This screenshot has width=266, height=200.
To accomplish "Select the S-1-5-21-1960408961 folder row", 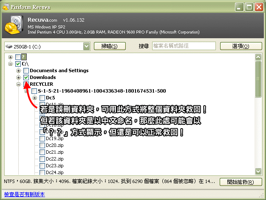I will click(x=102, y=91).
